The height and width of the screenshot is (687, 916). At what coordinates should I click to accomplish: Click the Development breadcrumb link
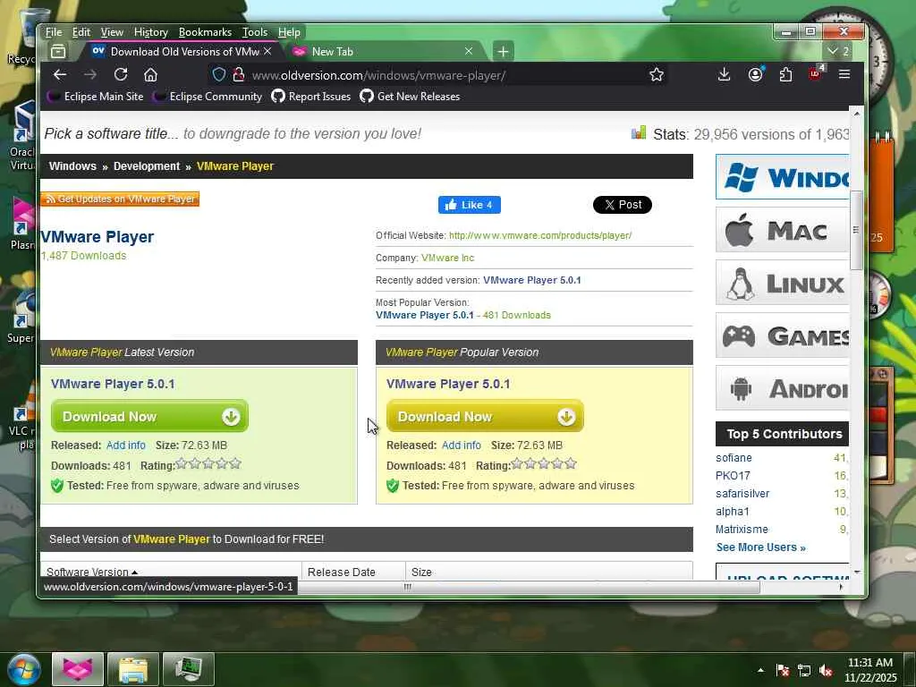pyautogui.click(x=147, y=165)
